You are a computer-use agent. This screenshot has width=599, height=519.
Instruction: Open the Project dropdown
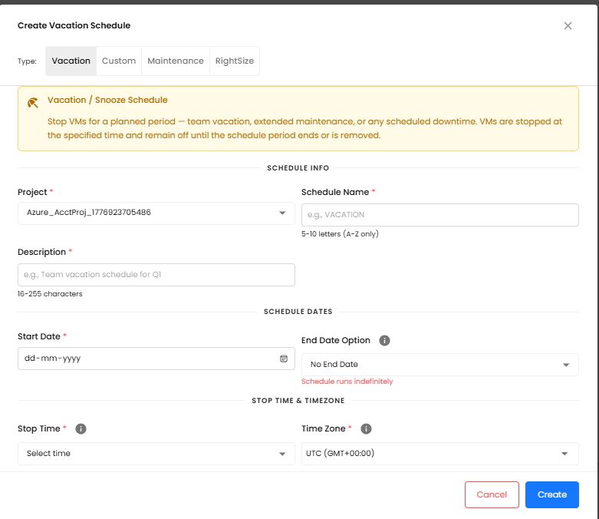pyautogui.click(x=156, y=213)
